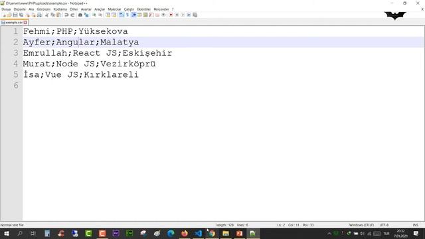Toggle Show All Characters in the toolbar

pos(127,15)
